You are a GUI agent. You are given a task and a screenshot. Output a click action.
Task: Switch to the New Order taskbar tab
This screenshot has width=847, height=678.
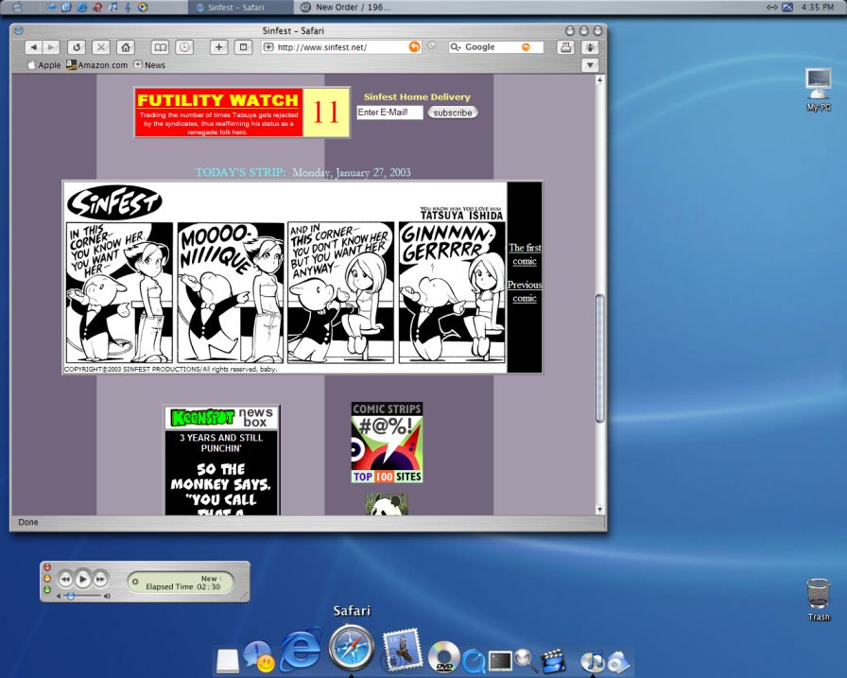[x=346, y=7]
